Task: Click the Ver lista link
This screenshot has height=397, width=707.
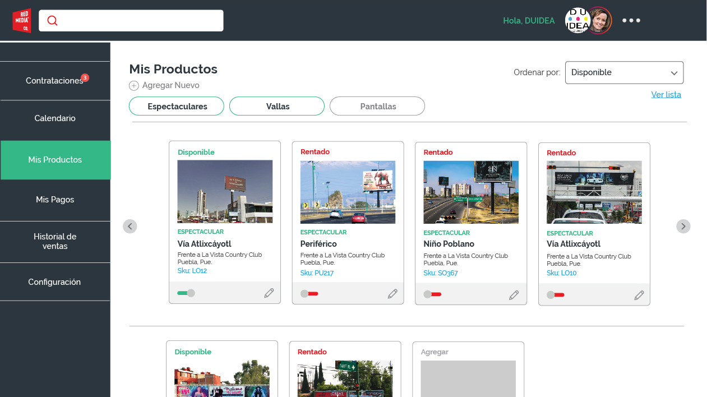Action: pyautogui.click(x=666, y=95)
